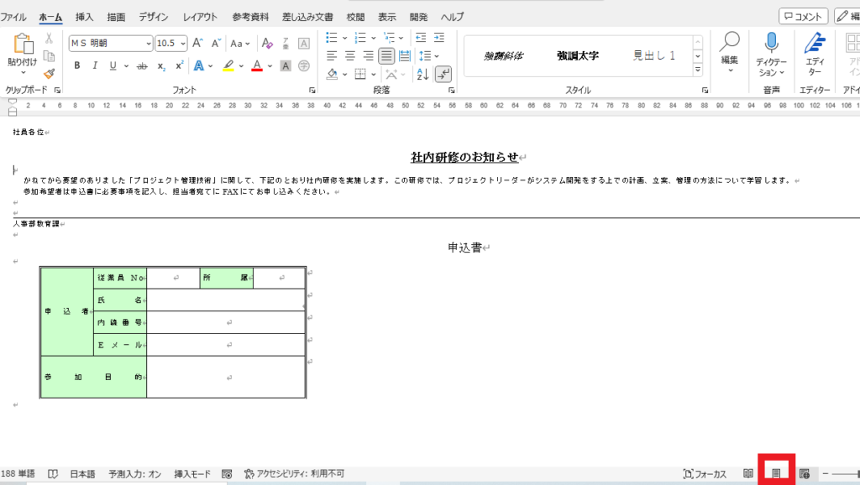Click the Paste clipboard icon
Viewport: 860px width, 485px height.
pyautogui.click(x=22, y=44)
